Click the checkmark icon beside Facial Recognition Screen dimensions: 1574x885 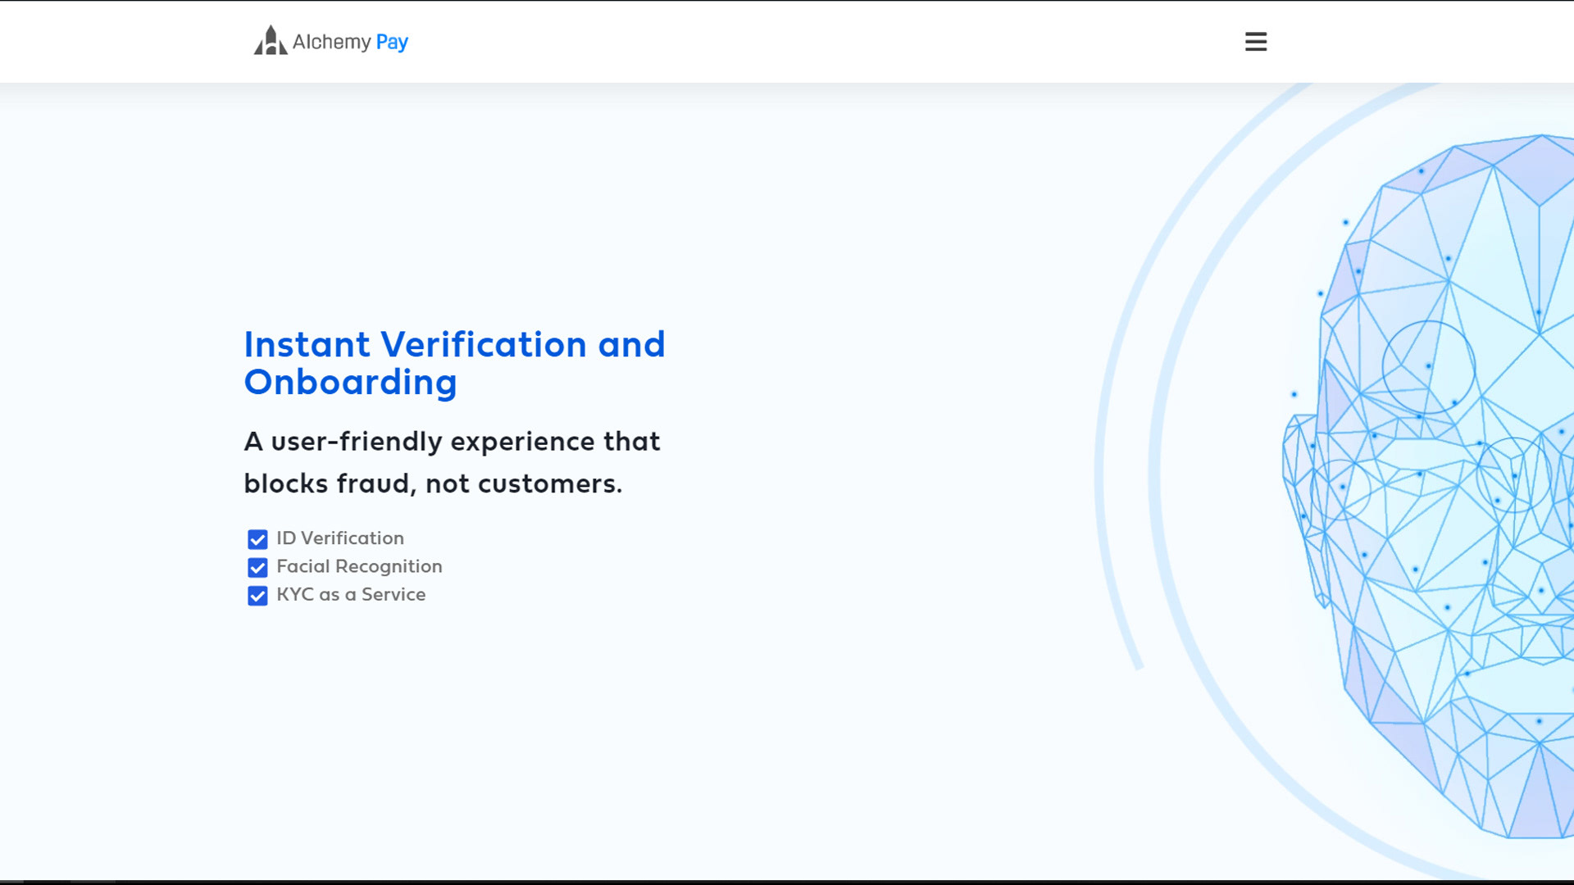coord(257,568)
